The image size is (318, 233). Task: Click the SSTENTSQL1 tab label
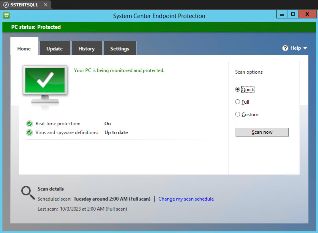pyautogui.click(x=24, y=5)
